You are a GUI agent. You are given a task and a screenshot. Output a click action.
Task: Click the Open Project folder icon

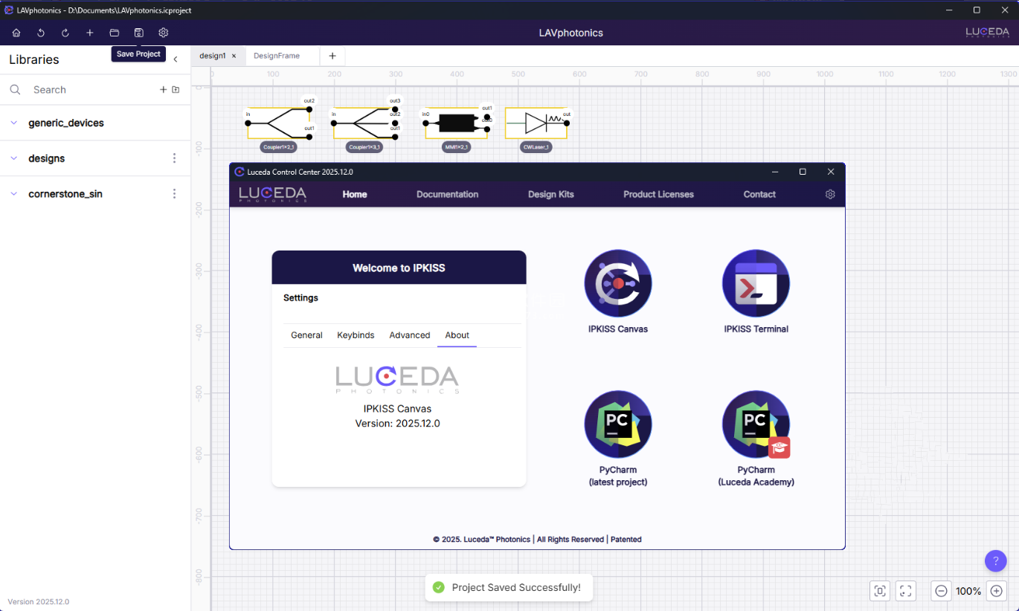(x=115, y=33)
